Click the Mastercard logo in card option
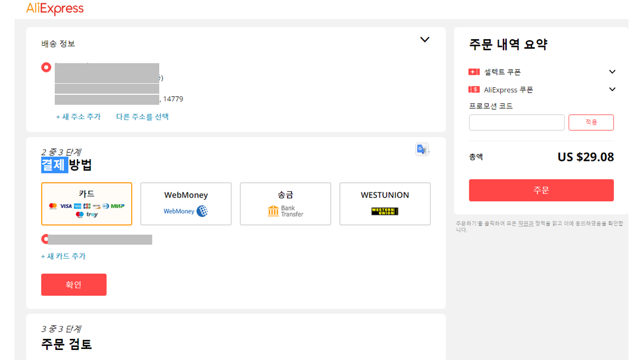Viewport: 643px width, 361px height. pos(53,206)
